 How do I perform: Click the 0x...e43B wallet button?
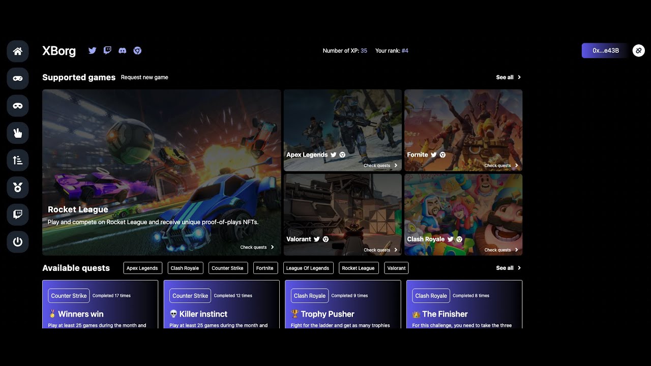click(x=605, y=50)
